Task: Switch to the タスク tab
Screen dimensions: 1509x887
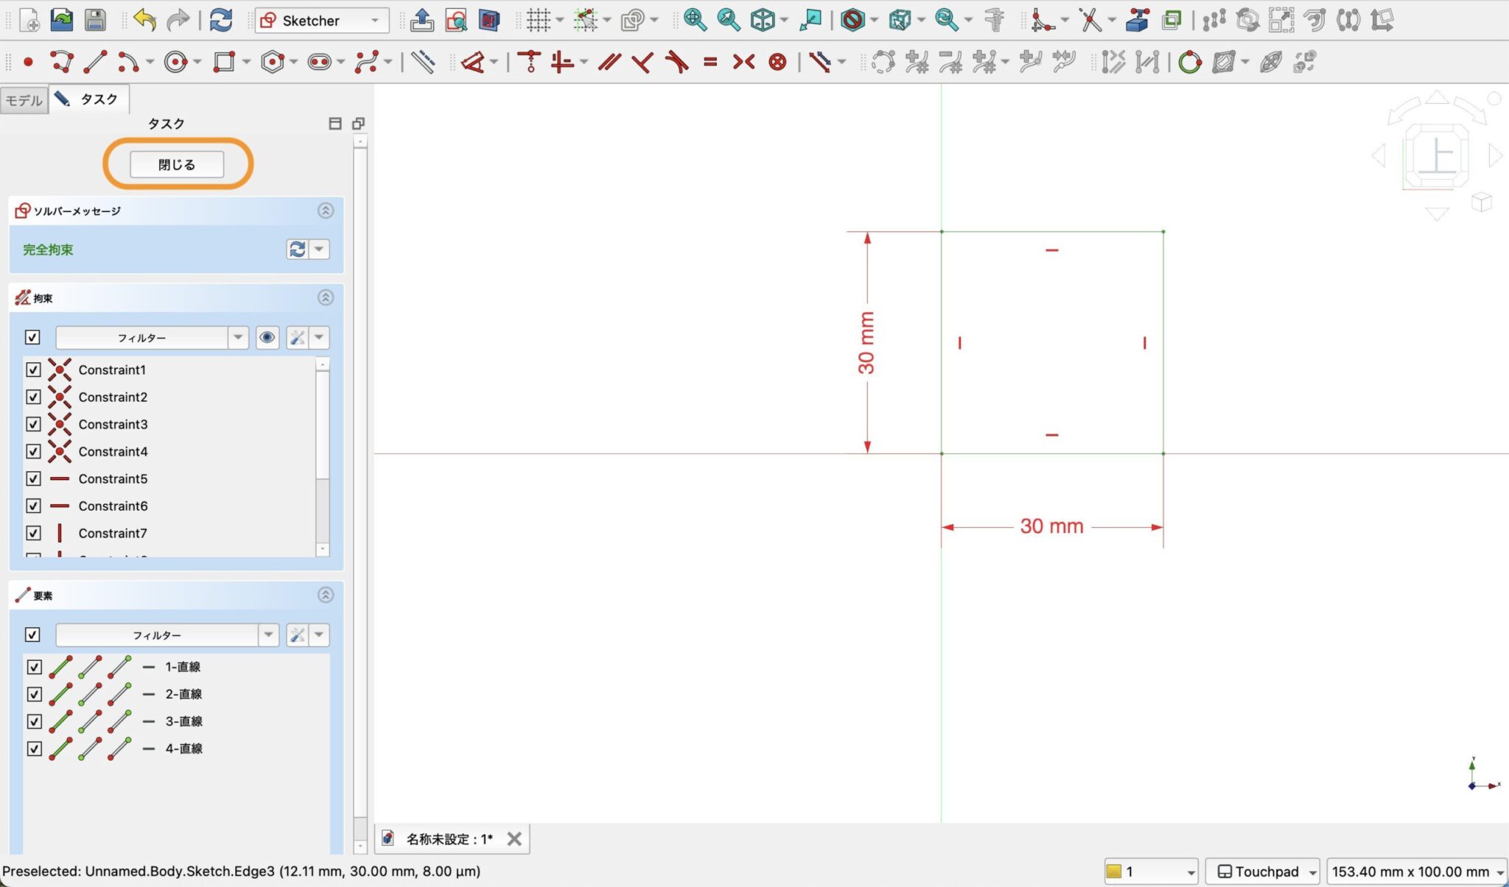Action: tap(89, 99)
